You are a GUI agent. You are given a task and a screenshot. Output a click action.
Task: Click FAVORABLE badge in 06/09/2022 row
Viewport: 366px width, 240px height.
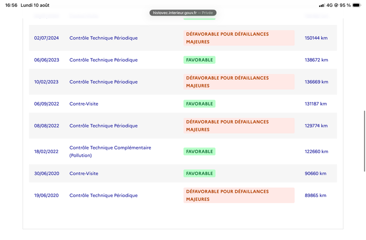pyautogui.click(x=199, y=104)
